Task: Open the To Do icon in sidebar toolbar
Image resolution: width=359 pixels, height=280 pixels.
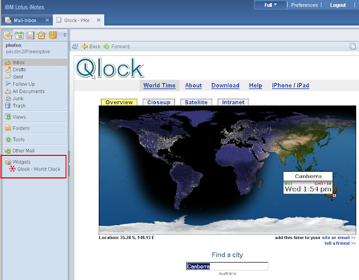Action: tap(42, 35)
